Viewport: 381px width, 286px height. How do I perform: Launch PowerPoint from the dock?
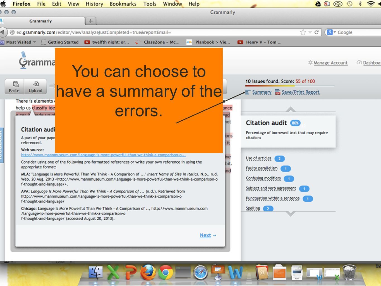point(131,273)
